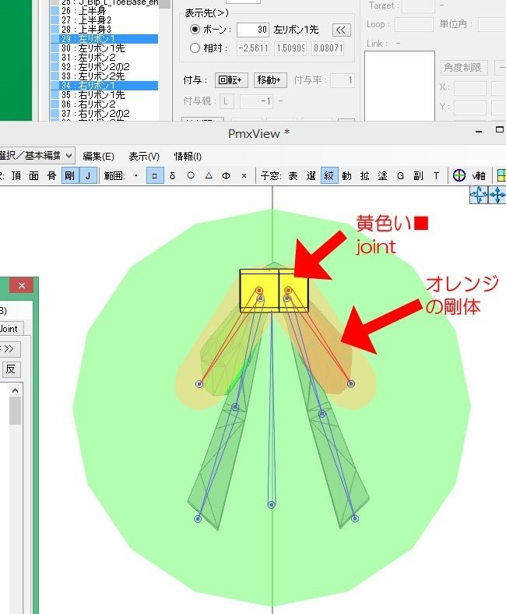The image size is (506, 614).
Task: Select the δ selection range mode
Action: click(x=173, y=176)
